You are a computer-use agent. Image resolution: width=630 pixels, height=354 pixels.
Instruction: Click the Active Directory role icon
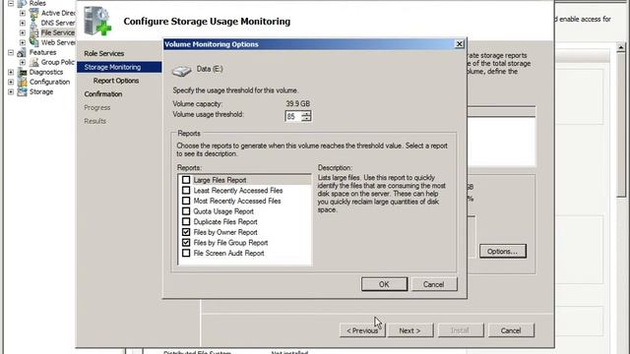pos(34,13)
